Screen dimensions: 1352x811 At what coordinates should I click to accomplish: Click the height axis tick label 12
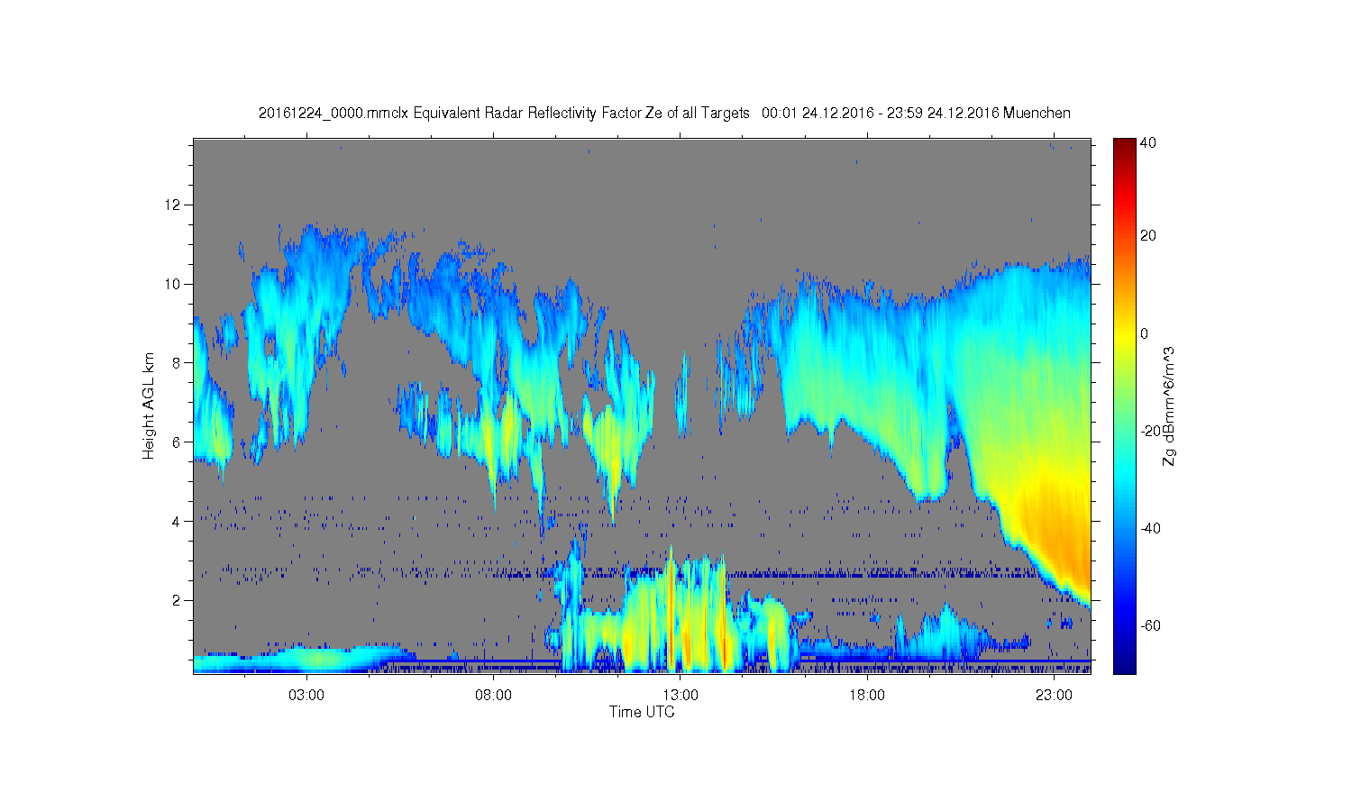173,205
